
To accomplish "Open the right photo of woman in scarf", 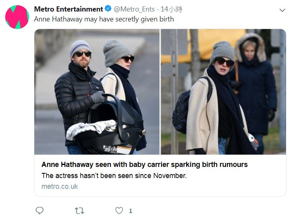I will click(223, 91).
